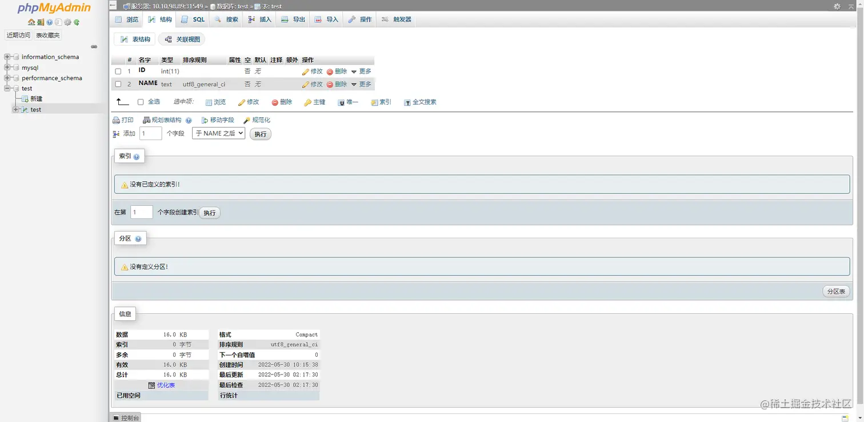This screenshot has height=422, width=864.
Task: Switch to the 浏览 tab
Action: (127, 19)
